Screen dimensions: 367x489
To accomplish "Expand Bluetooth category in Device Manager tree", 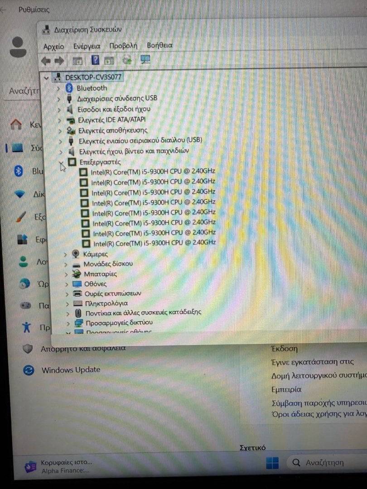I will [58, 89].
